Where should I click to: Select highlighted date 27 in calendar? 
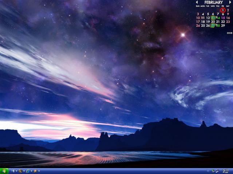point(213,26)
